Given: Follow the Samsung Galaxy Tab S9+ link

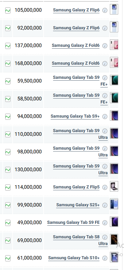Looking at the screenshot, I should pyautogui.click(x=75, y=116).
